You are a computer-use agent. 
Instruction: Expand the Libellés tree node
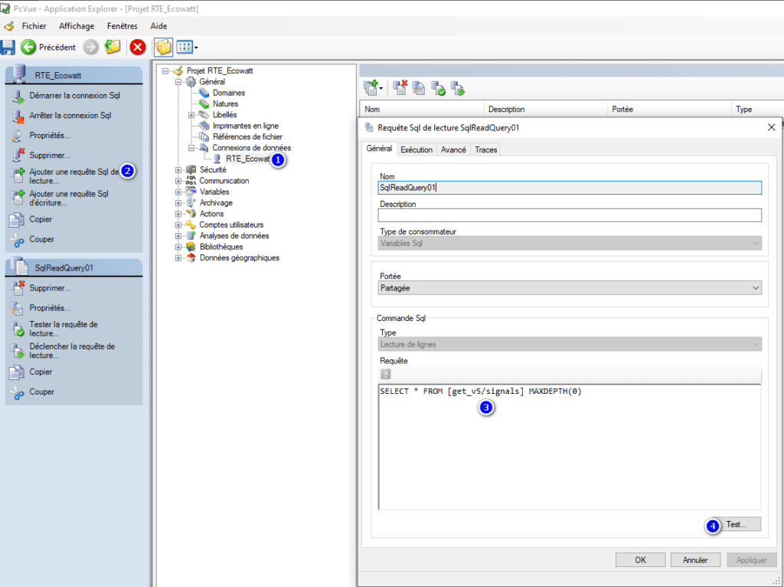click(191, 115)
